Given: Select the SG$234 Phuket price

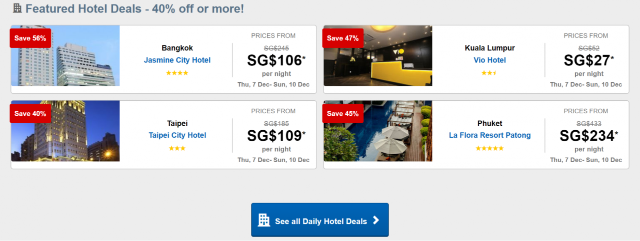Looking at the screenshot, I should [x=588, y=136].
